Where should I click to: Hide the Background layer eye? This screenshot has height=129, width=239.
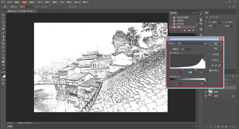pyautogui.click(x=206, y=96)
